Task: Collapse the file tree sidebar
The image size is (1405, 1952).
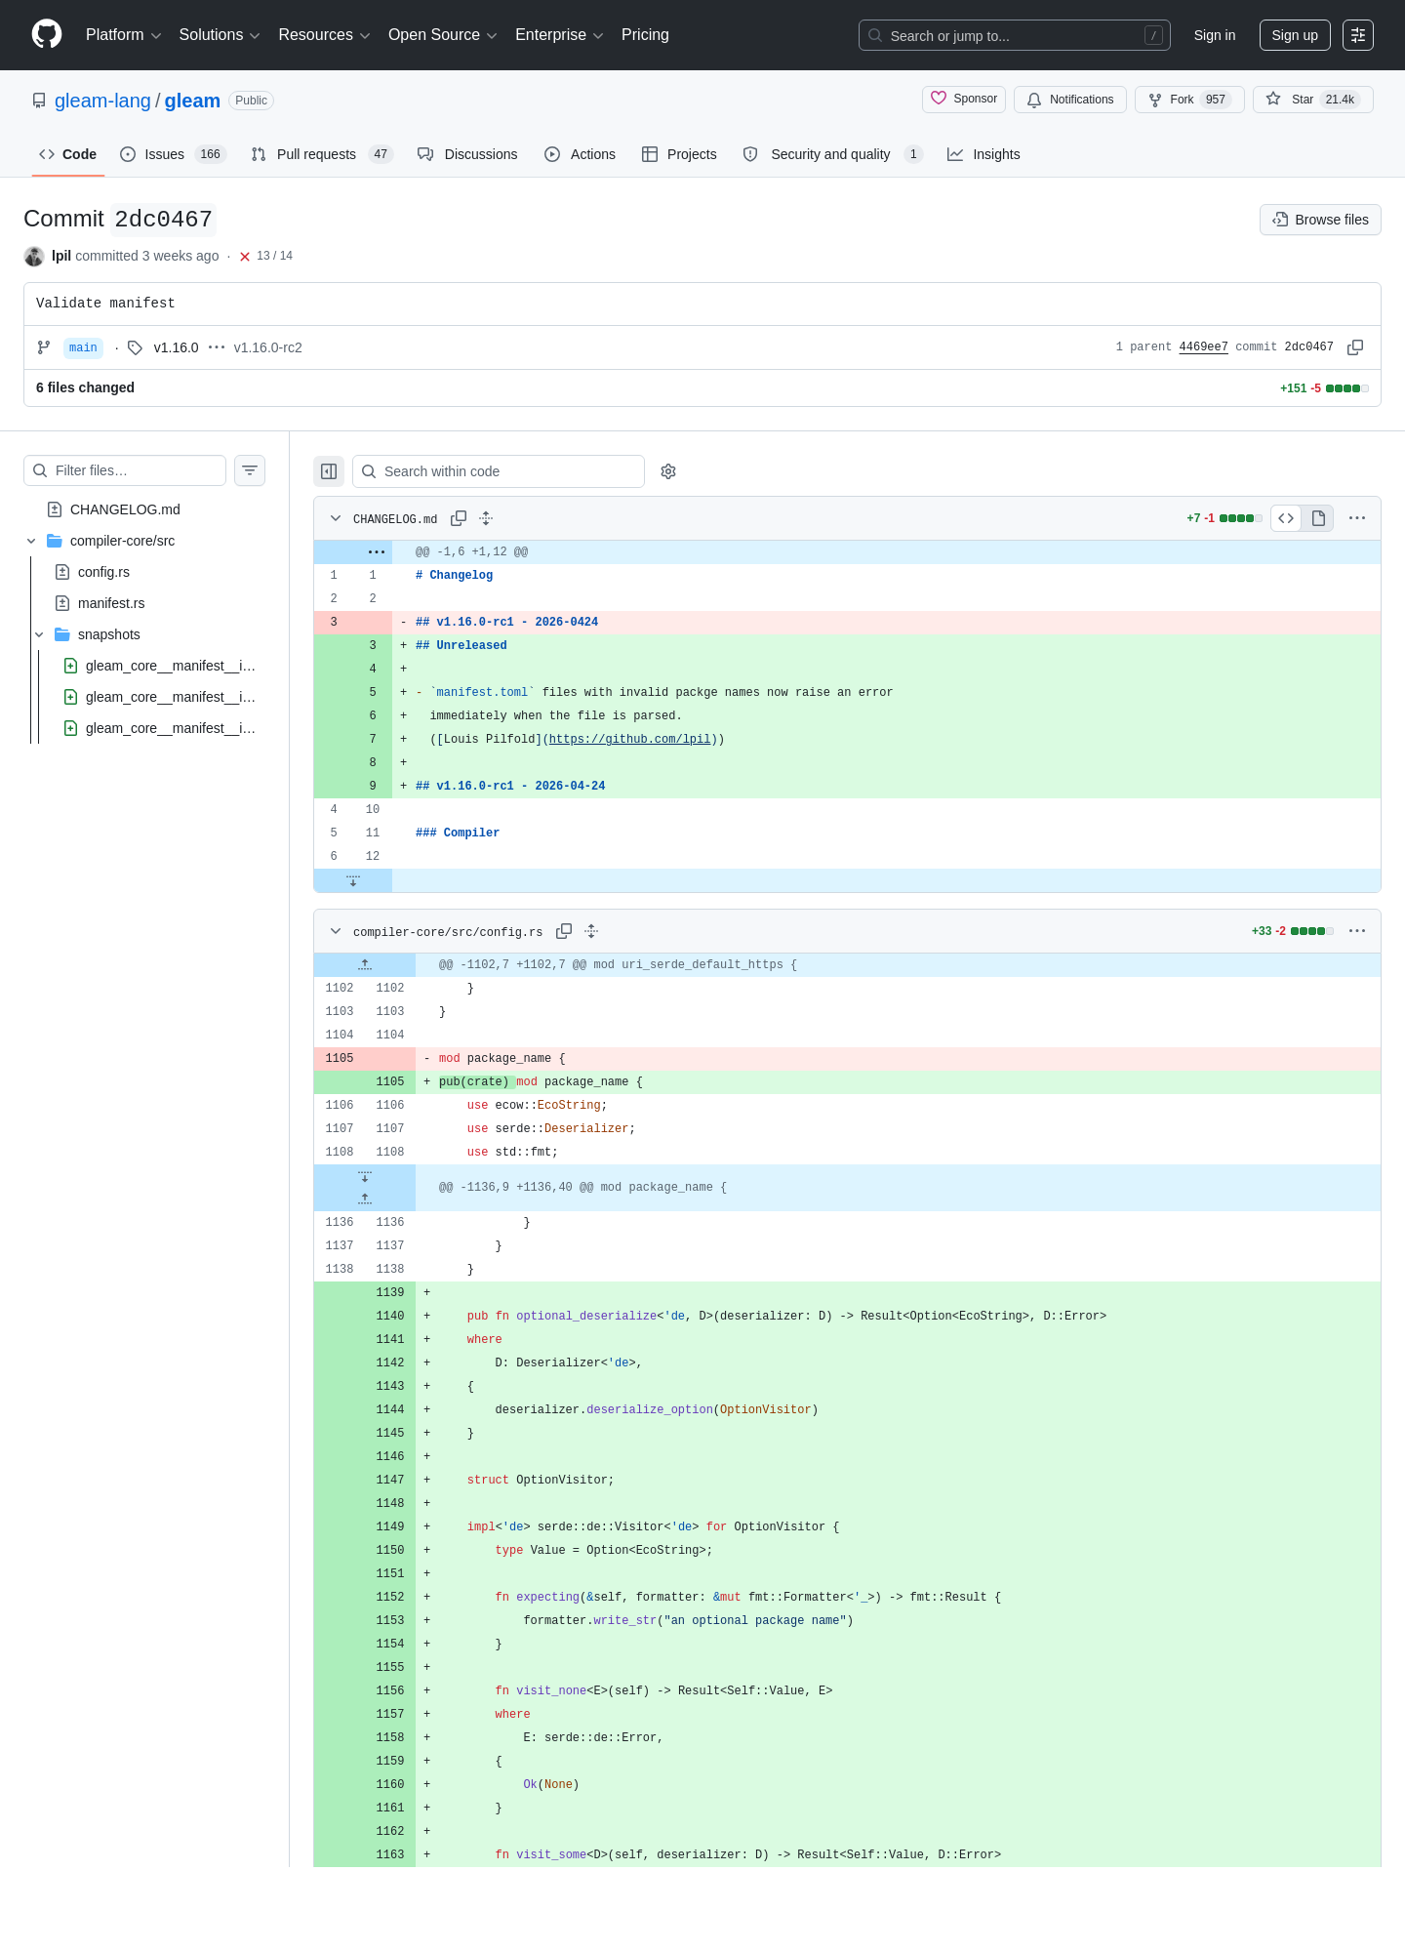Action: click(x=329, y=471)
